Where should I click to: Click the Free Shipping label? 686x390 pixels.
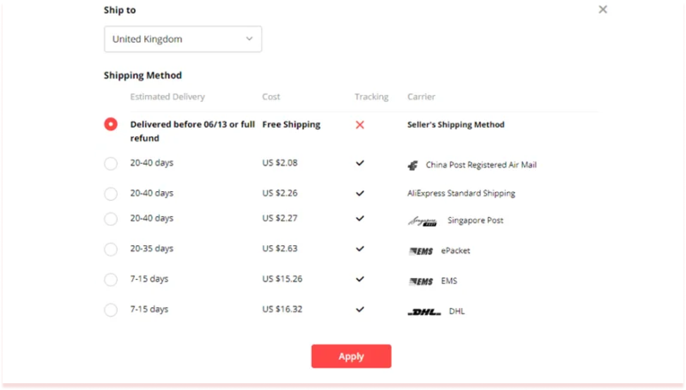(291, 124)
